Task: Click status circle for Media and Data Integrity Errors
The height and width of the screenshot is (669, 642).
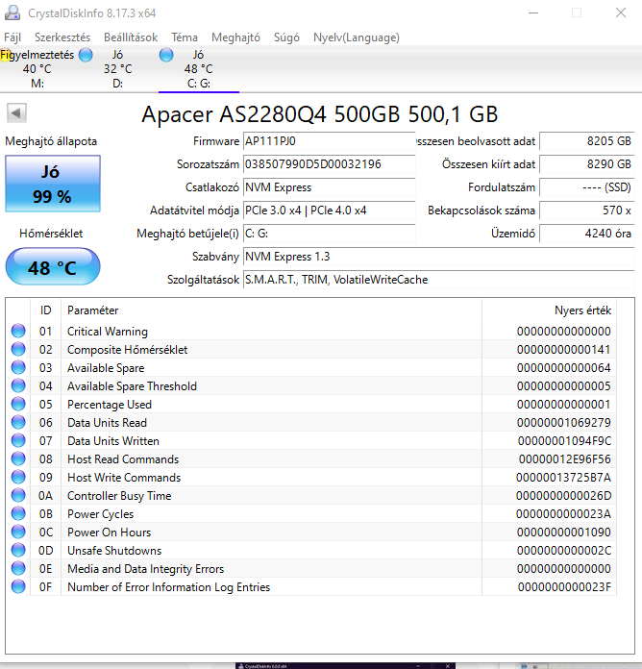Action: (18, 568)
